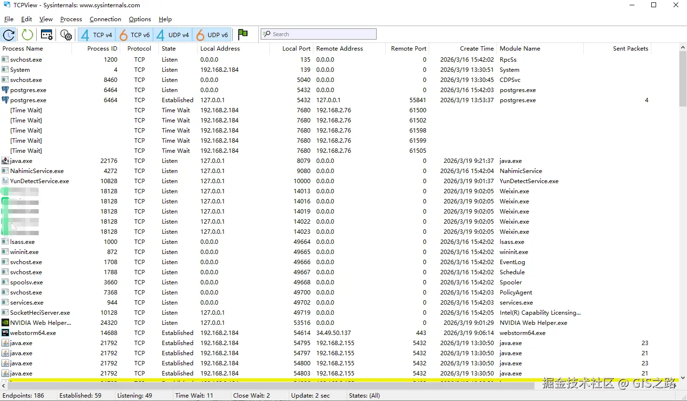Image resolution: width=687 pixels, height=401 pixels.
Task: Open the Process menu
Action: (x=71, y=19)
